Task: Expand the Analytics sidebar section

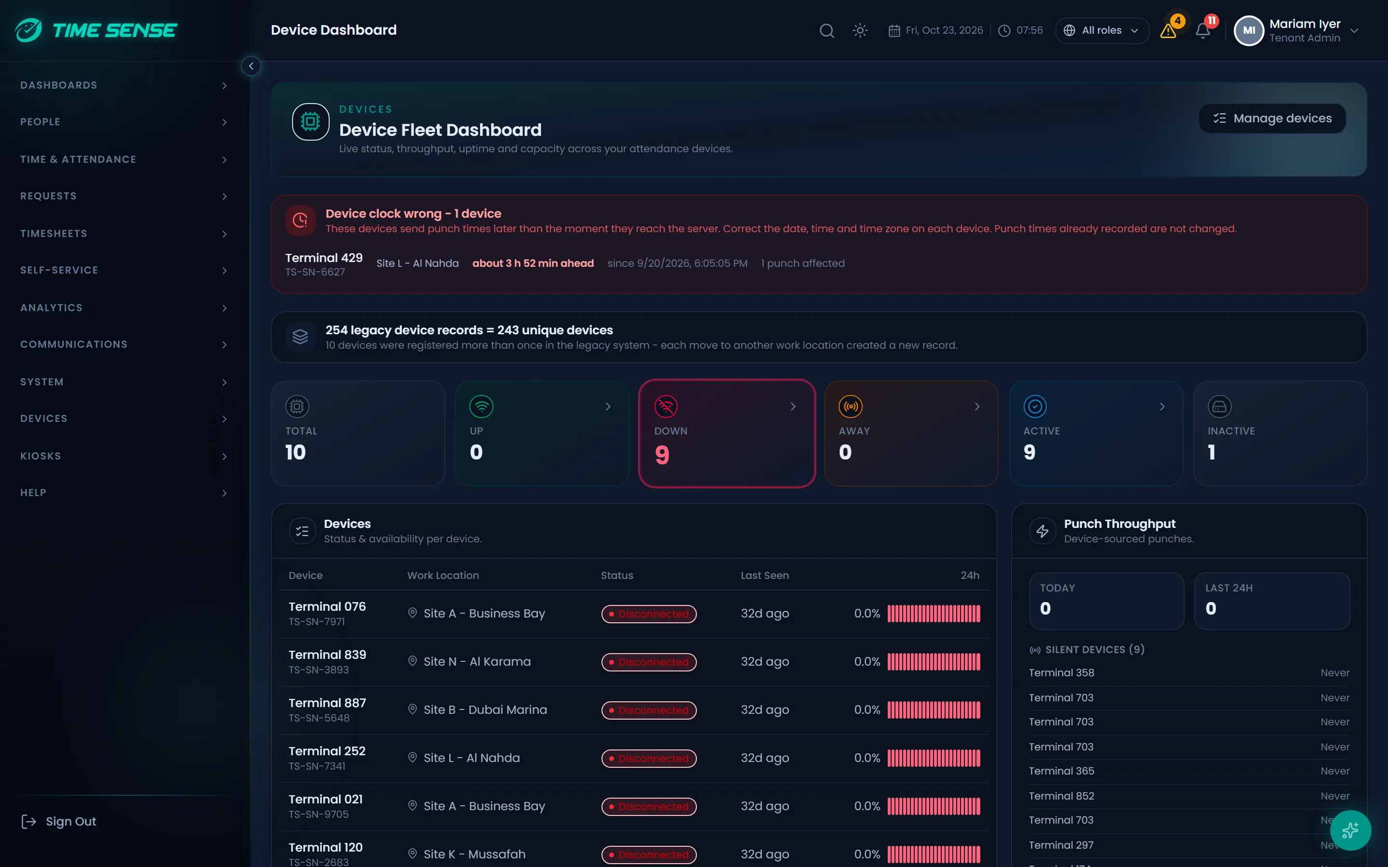Action: [x=124, y=307]
